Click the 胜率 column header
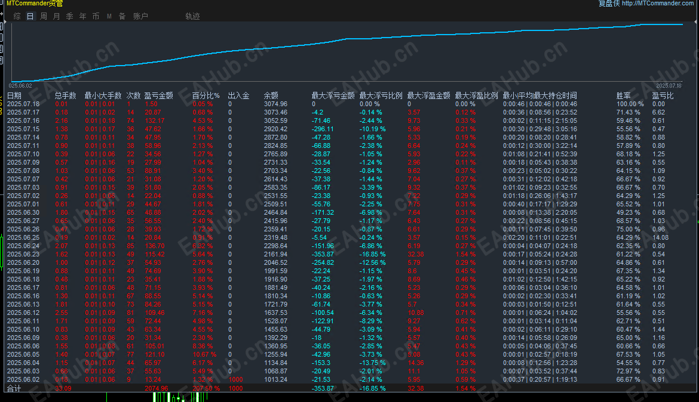This screenshot has height=402, width=699. (x=624, y=95)
